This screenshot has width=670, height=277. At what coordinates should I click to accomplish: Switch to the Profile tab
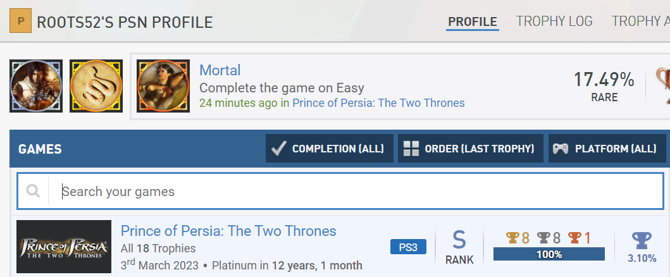click(x=472, y=22)
